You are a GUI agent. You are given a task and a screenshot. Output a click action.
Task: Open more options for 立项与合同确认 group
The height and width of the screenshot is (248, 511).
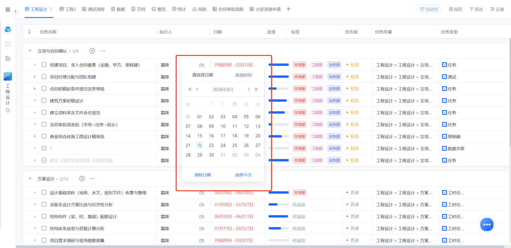coord(103,51)
